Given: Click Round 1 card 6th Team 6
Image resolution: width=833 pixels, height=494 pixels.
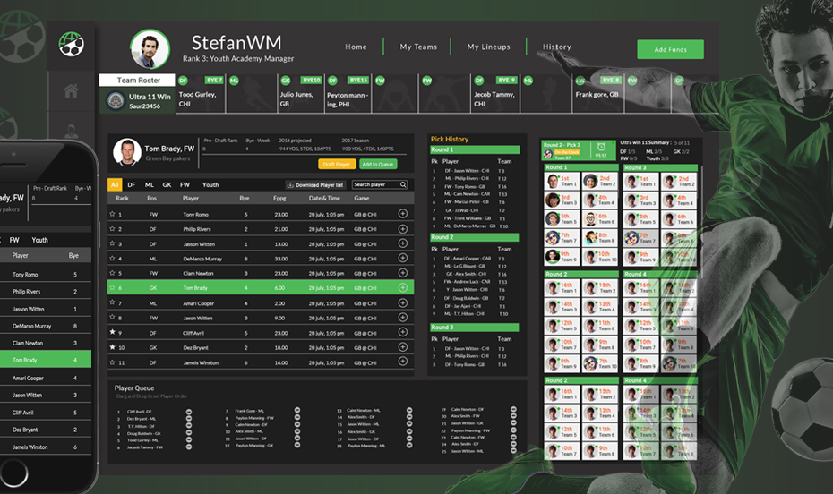Looking at the screenshot, I should click(x=600, y=219).
